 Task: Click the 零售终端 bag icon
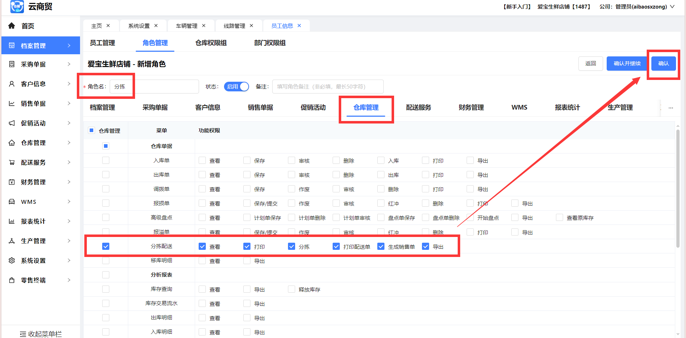click(12, 280)
